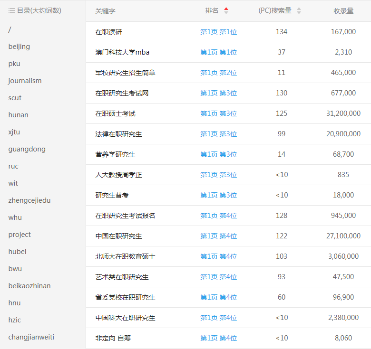Select zhengcejiedu in the directory list

[x=29, y=200]
